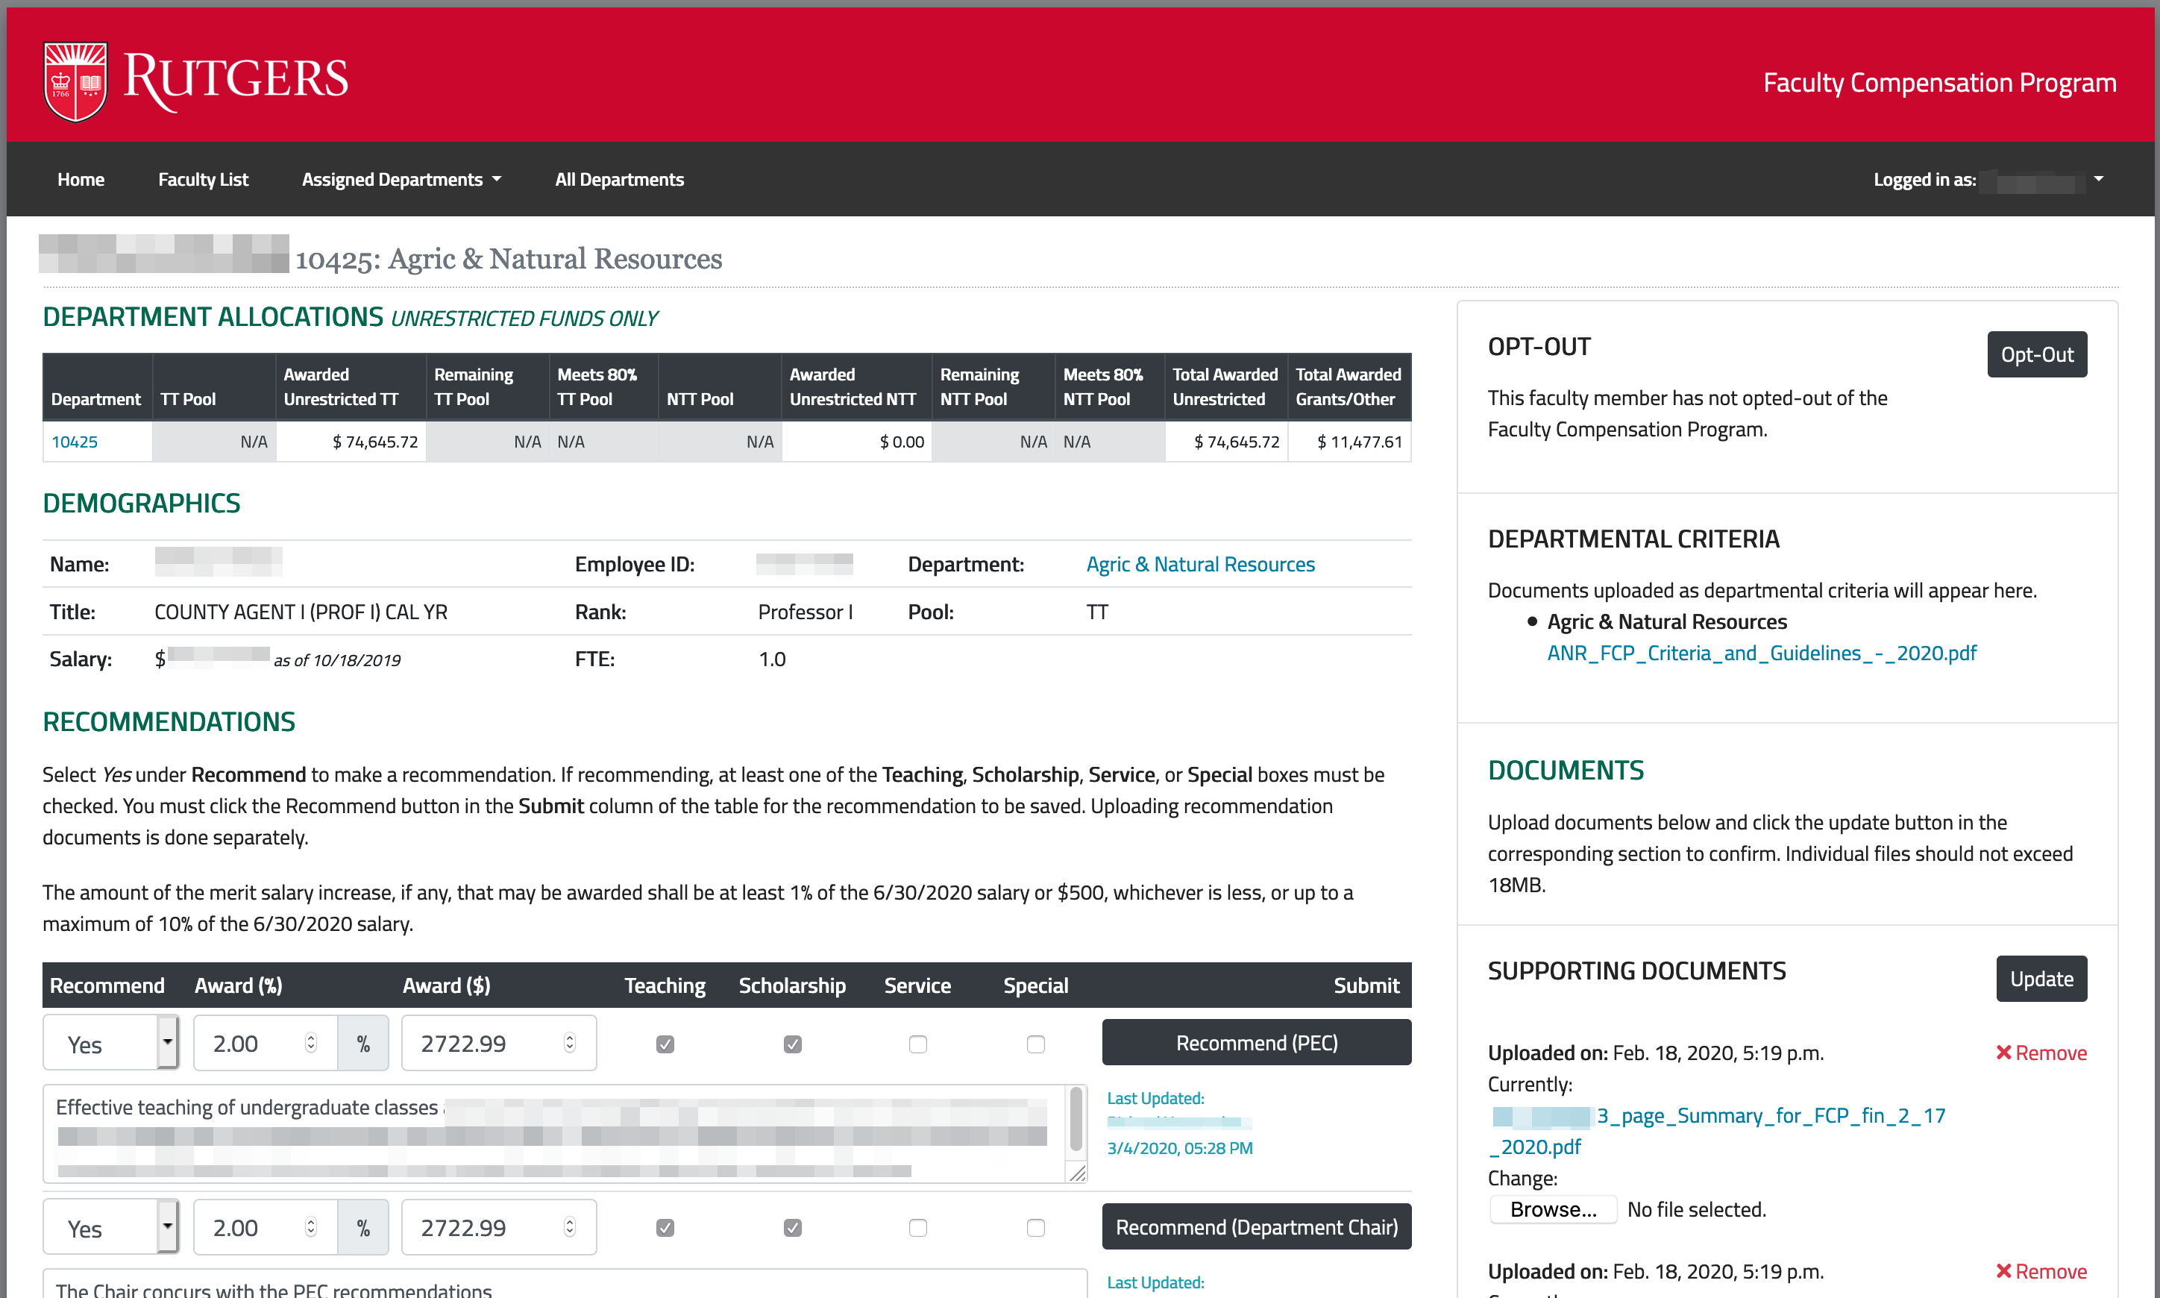Screen dimensions: 2160x1298
Task: Go to Faculty List page
Action: point(203,179)
